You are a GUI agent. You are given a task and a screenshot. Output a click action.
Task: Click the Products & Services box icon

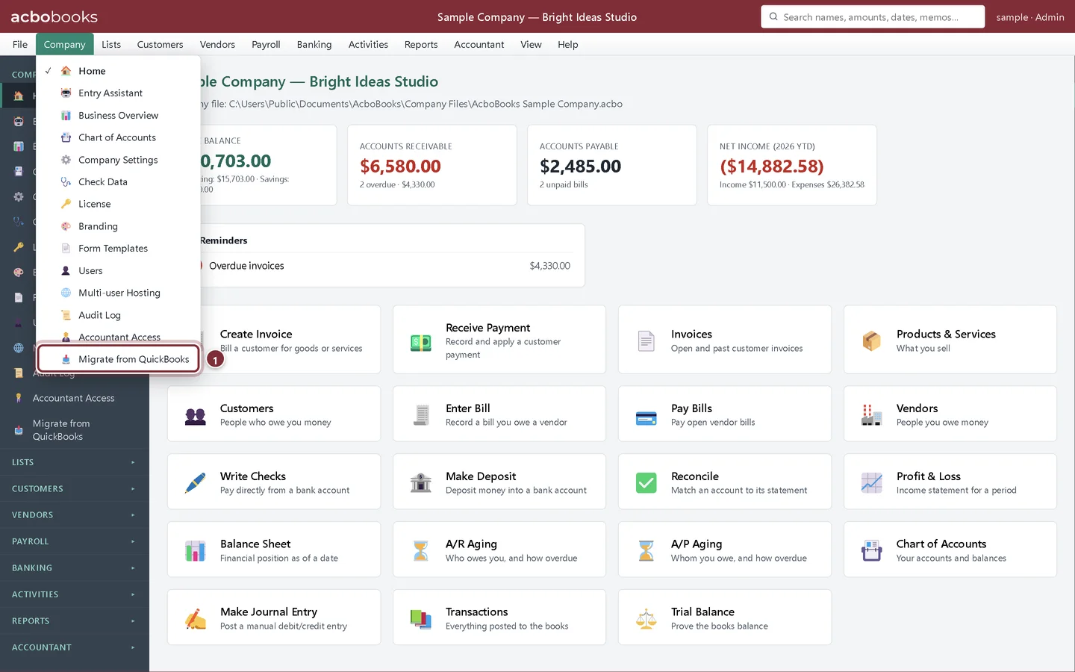tap(872, 341)
